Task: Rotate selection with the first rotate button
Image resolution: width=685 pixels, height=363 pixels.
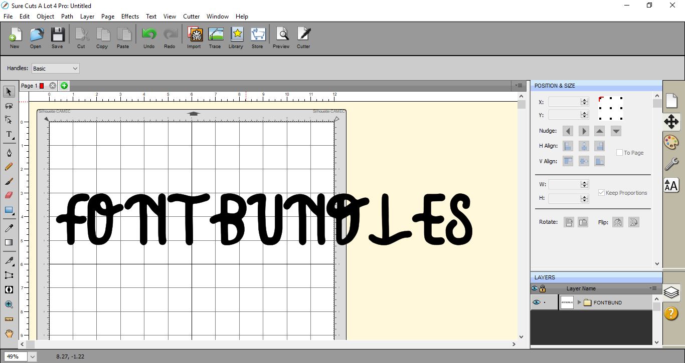Action: coord(569,222)
